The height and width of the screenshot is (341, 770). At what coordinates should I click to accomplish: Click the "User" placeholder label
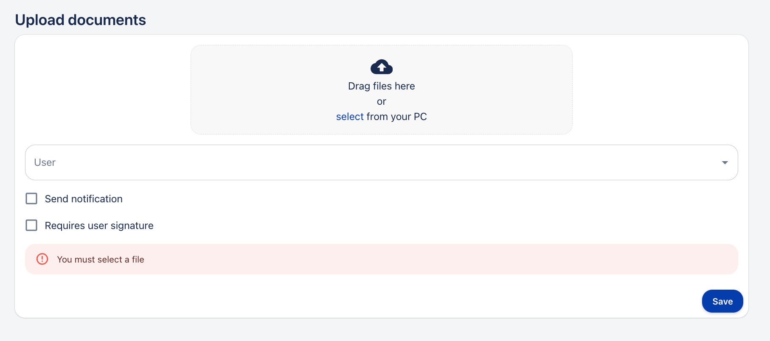[x=45, y=162]
